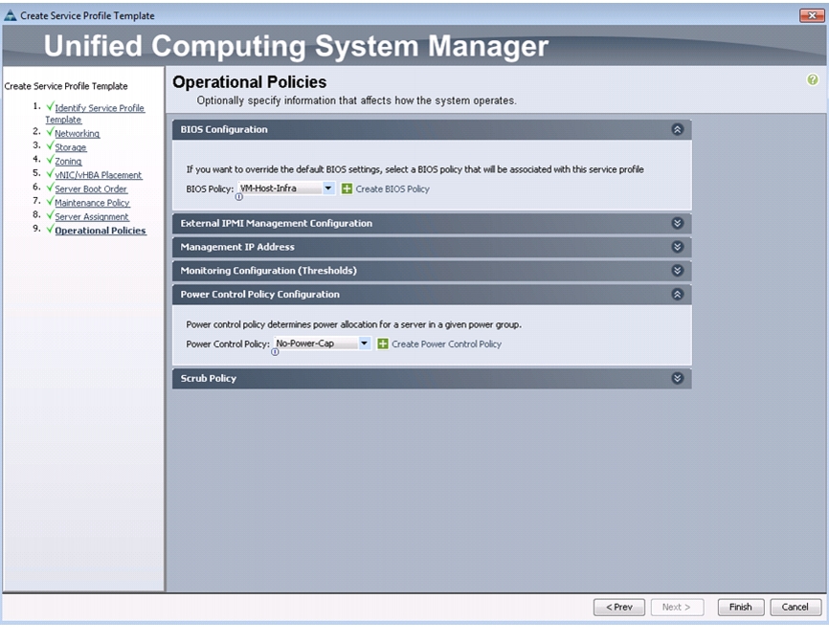Expand the Scrub Policy section
This screenshot has width=829, height=643.
677,378
